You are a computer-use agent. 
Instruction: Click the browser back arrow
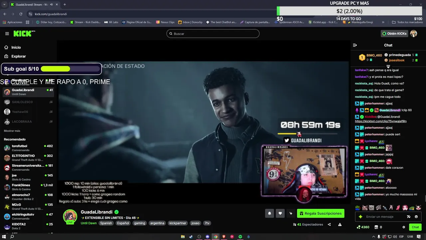5,14
